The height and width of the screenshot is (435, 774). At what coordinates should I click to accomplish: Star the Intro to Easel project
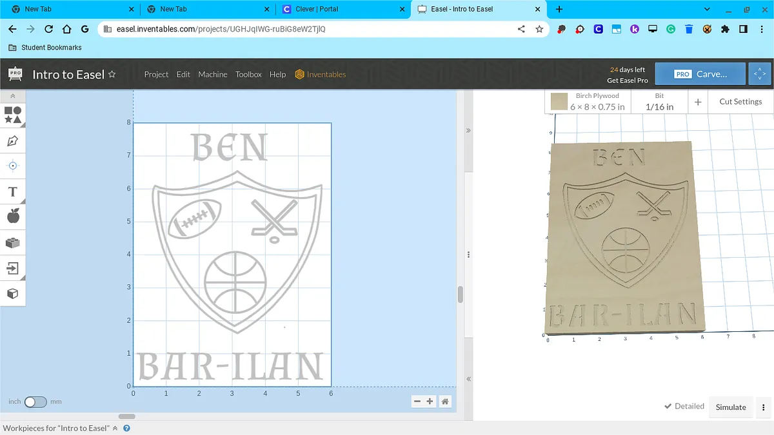coord(112,74)
